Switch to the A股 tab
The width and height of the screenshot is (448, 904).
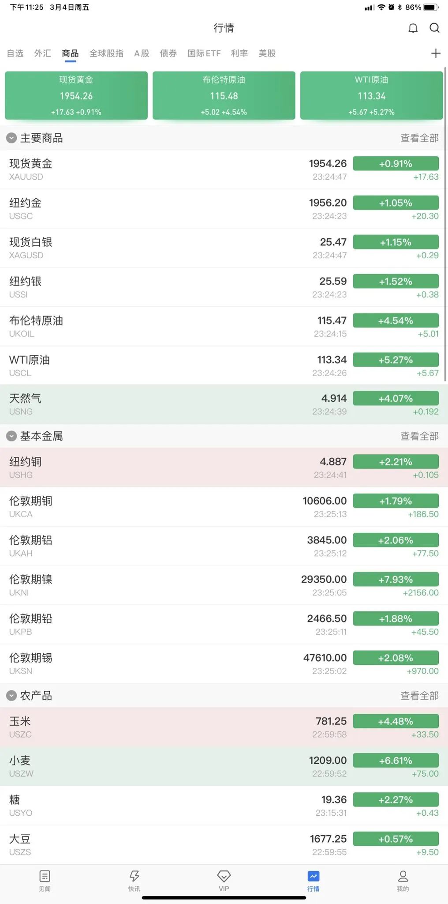tap(141, 53)
